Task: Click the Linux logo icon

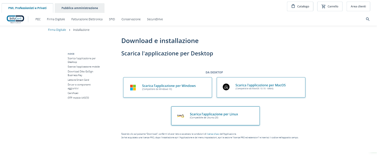Action: tap(181, 116)
